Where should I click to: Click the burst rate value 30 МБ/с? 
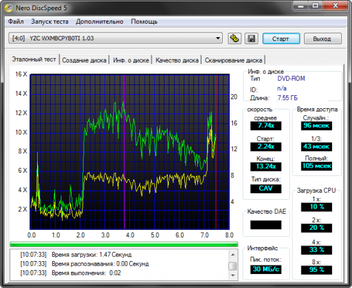click(266, 269)
